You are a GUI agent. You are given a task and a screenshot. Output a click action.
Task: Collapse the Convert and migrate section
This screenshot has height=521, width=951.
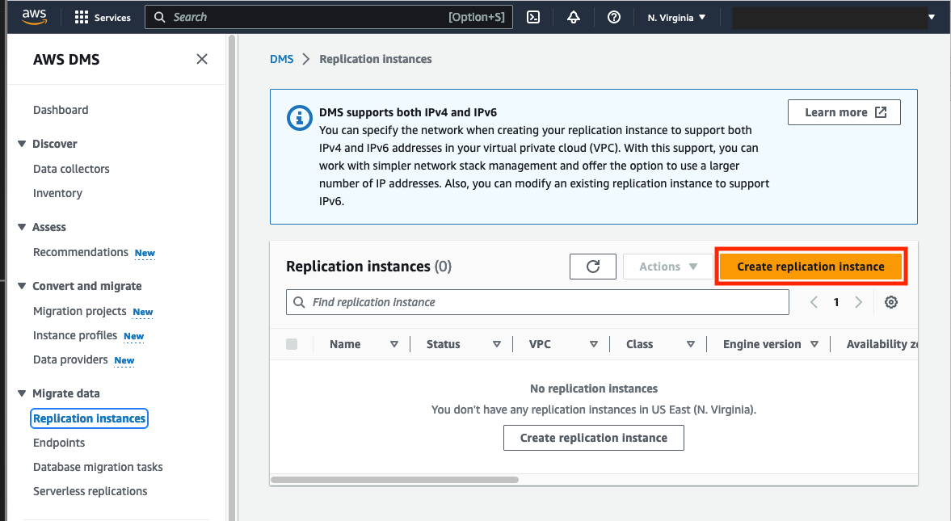22,286
